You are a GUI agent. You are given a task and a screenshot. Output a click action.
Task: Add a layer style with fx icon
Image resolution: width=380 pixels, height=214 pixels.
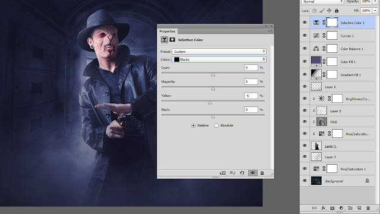[x=323, y=208]
